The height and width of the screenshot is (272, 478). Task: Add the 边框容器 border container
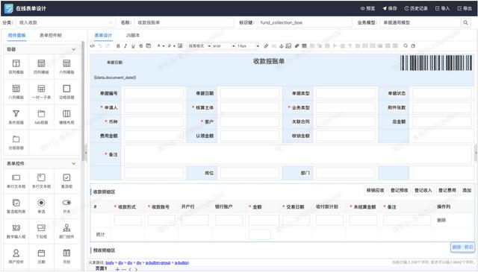(x=66, y=92)
